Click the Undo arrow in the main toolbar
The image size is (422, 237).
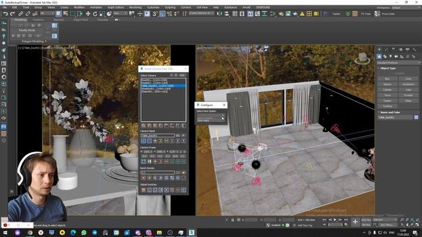coord(5,14)
